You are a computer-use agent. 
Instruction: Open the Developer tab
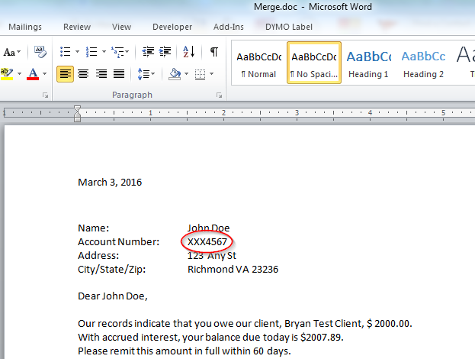point(172,27)
